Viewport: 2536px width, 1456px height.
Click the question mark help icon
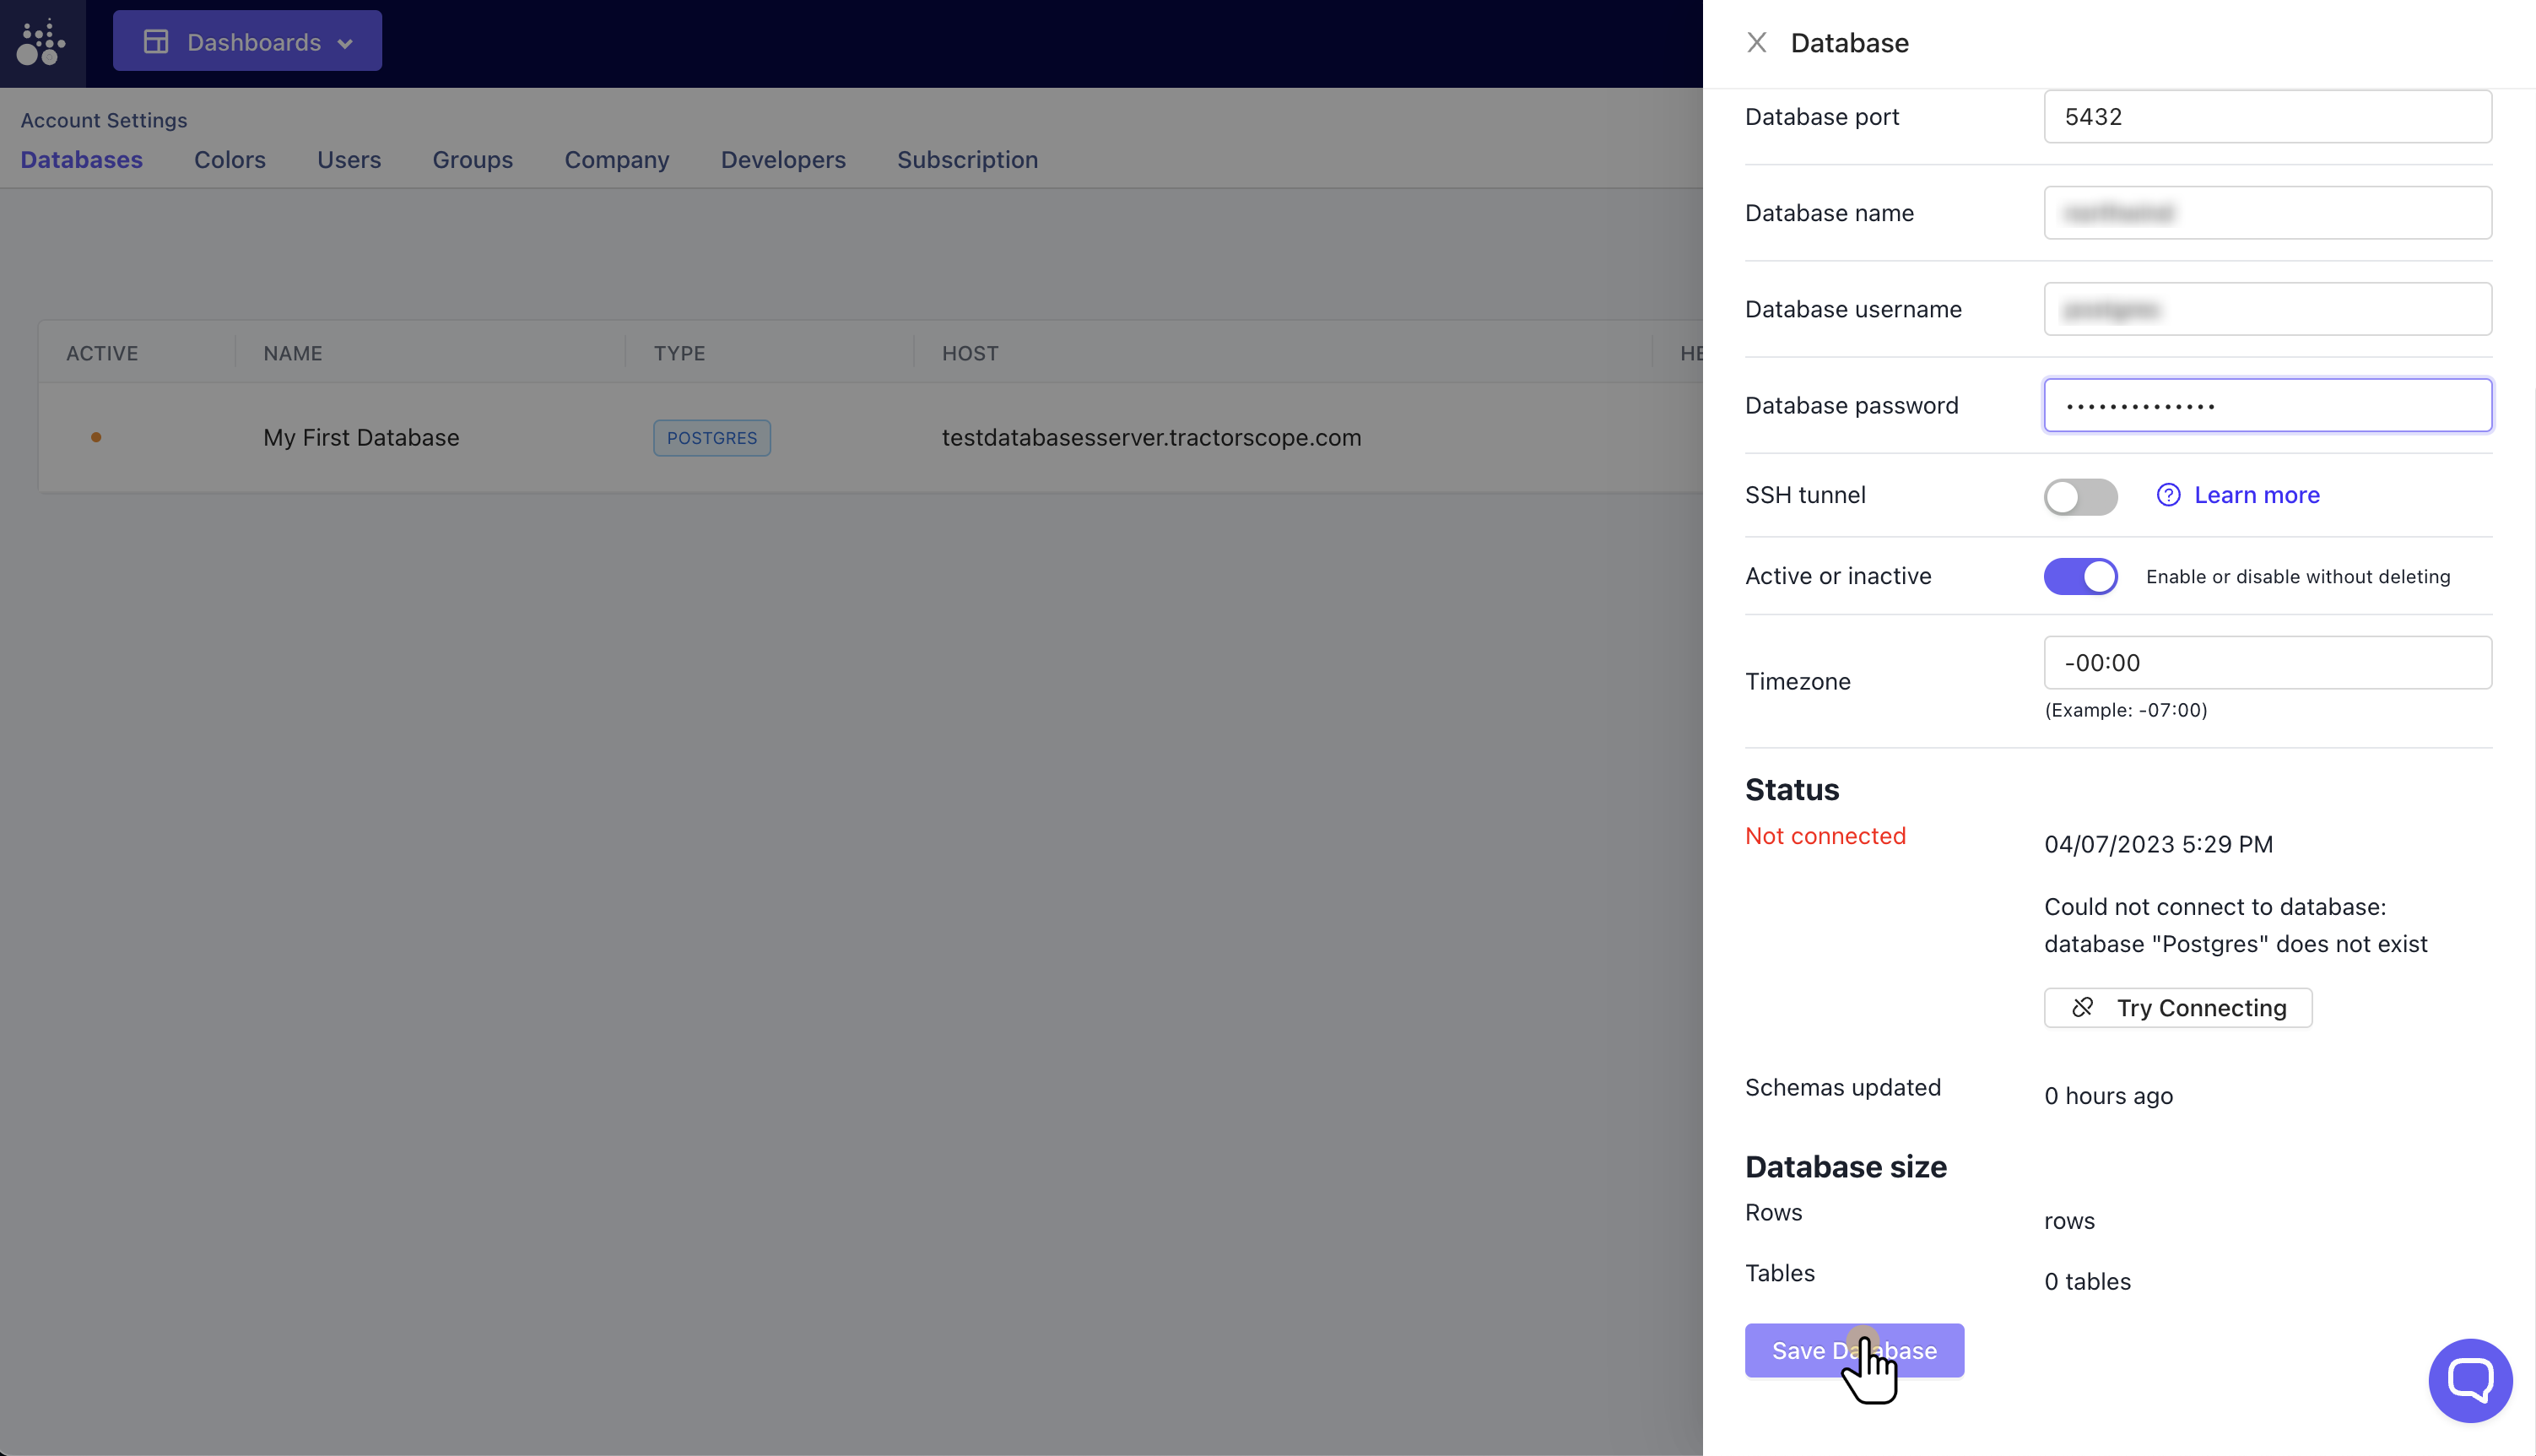click(2167, 495)
